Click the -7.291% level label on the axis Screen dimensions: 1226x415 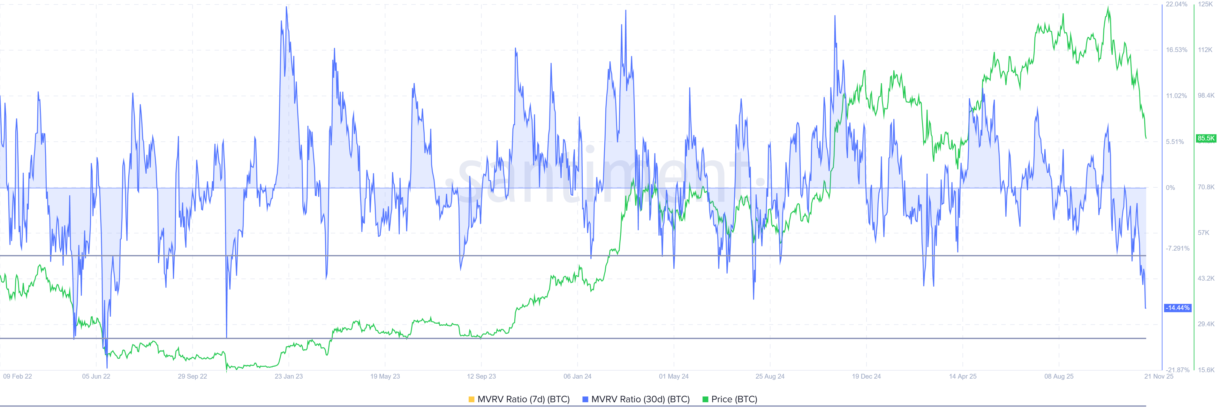(x=1177, y=248)
